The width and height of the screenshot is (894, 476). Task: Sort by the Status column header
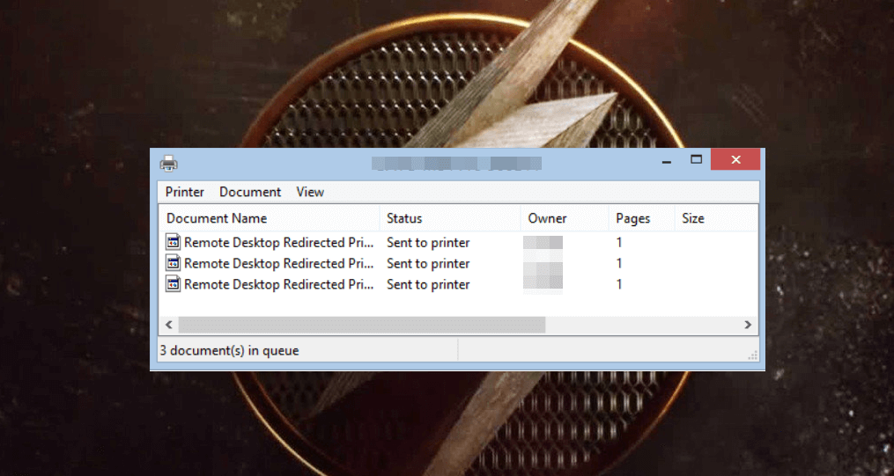404,218
